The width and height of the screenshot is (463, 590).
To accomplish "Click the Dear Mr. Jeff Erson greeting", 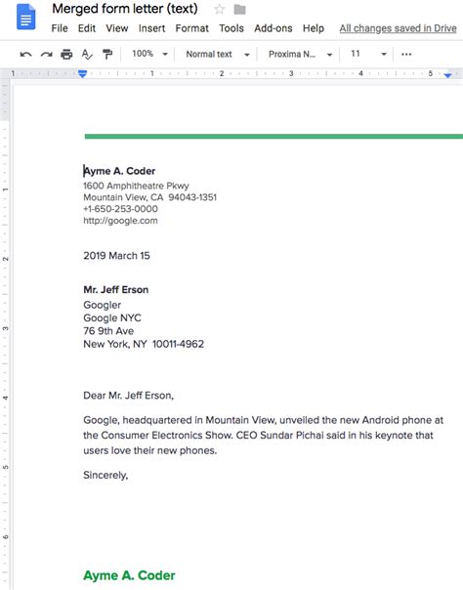I will point(128,396).
